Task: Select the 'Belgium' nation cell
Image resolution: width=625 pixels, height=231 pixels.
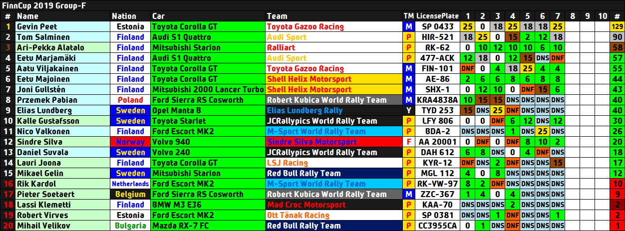Action: pyautogui.click(x=130, y=194)
